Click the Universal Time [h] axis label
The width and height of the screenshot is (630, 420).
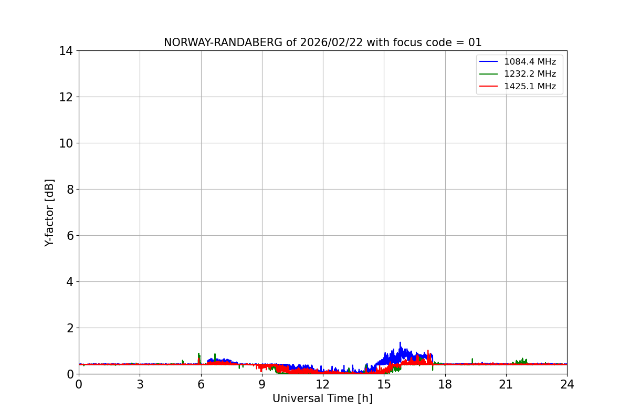pyautogui.click(x=322, y=399)
